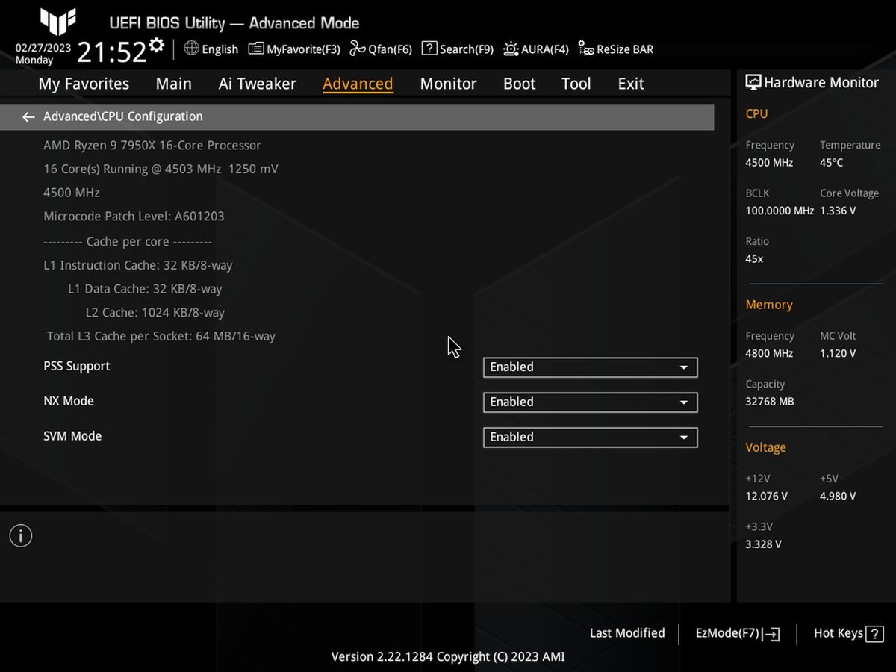Open Search(F9) from the toolbar

click(x=458, y=49)
